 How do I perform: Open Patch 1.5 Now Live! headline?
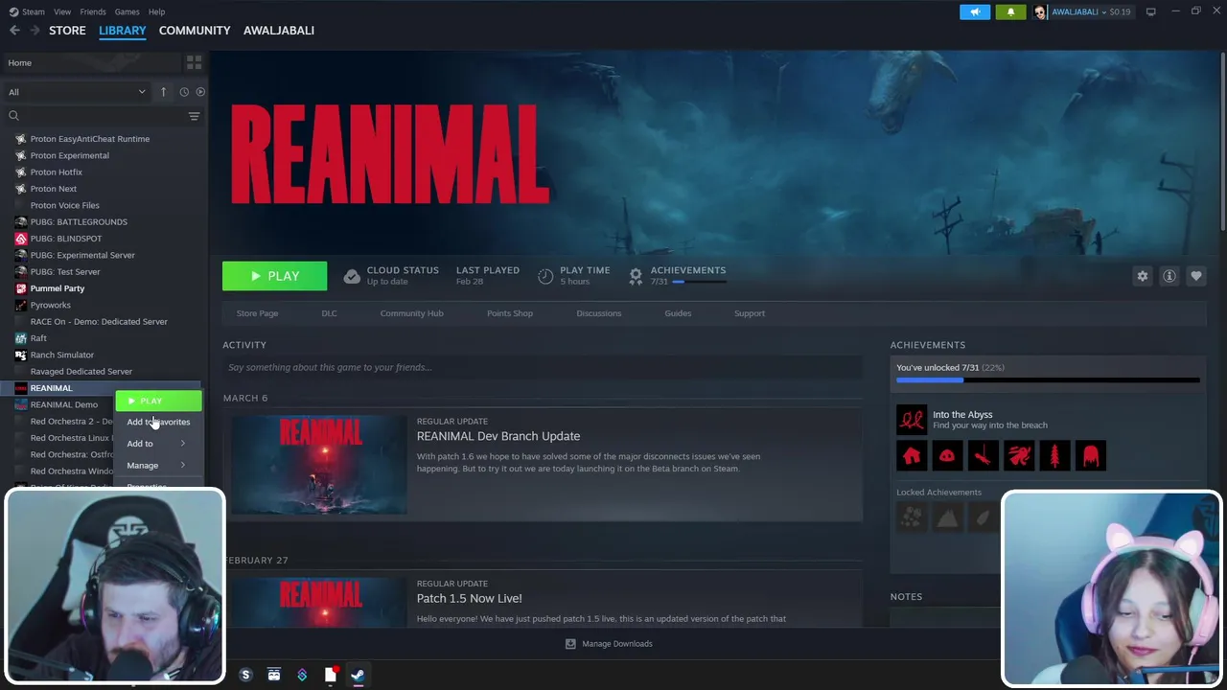[x=470, y=598]
